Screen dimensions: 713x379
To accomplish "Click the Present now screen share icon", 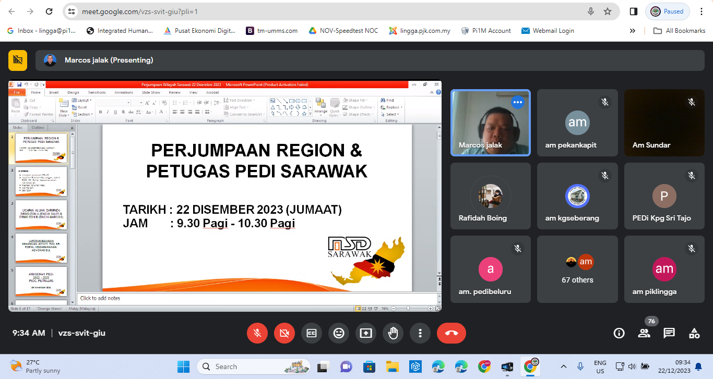I will (366, 333).
